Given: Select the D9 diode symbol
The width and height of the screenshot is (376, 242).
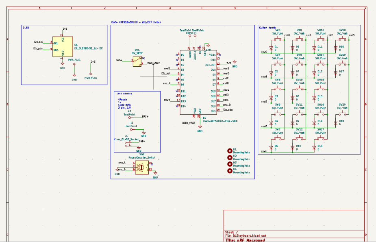Looking at the screenshot, I should point(293,123).
